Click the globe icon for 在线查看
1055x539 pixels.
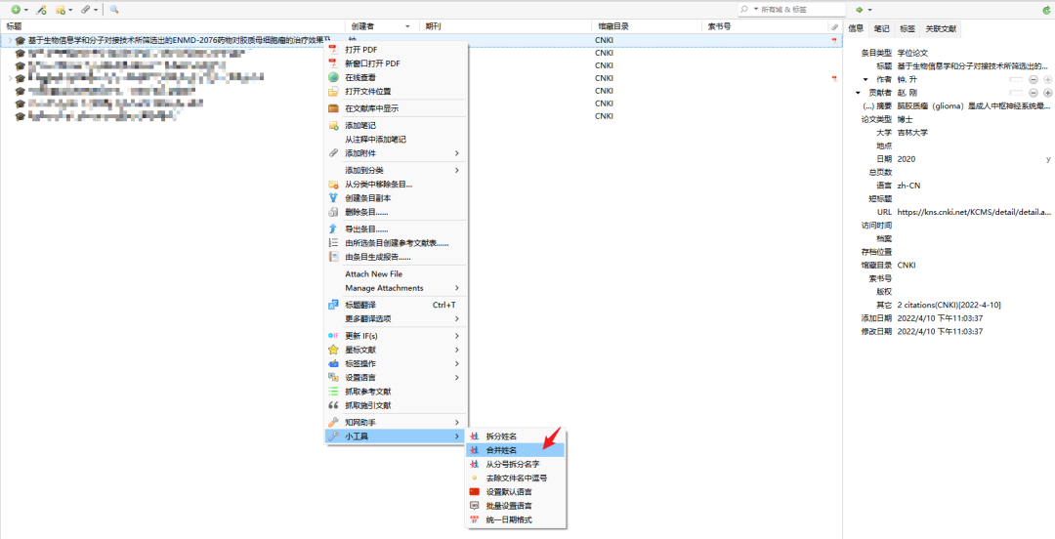332,77
